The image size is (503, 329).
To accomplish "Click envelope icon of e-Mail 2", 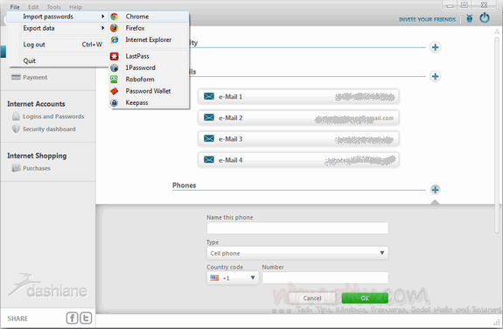I will pyautogui.click(x=209, y=117).
